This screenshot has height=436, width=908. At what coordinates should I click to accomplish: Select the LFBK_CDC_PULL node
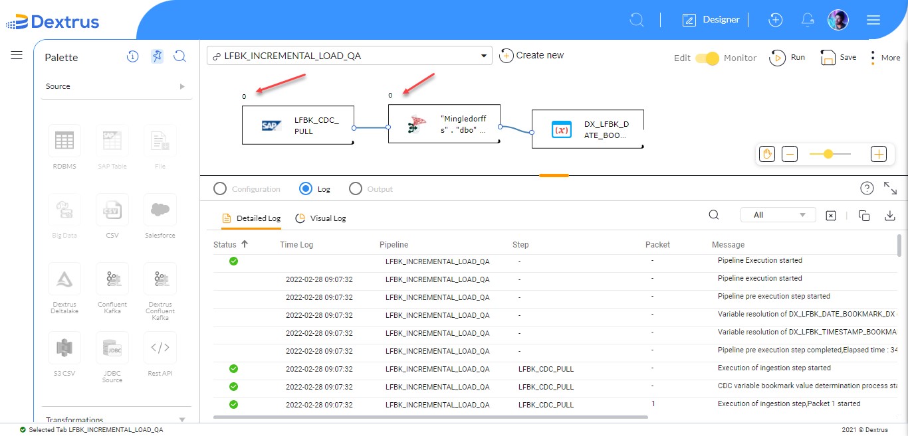point(298,125)
